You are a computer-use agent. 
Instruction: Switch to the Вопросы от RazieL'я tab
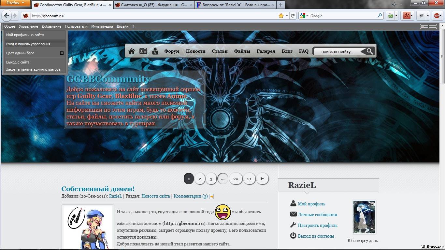point(236,5)
